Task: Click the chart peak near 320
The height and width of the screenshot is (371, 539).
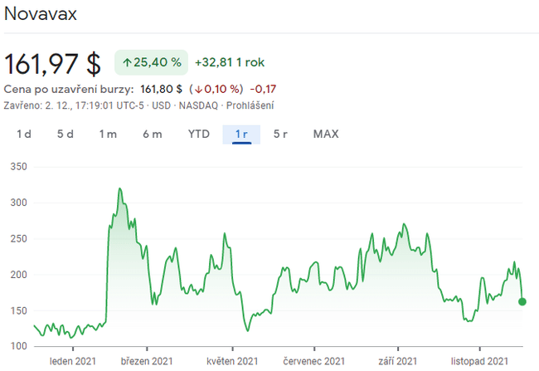Action: 119,189
